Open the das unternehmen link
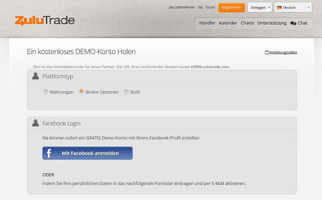Screen dimensions: 322x200 [182, 8]
